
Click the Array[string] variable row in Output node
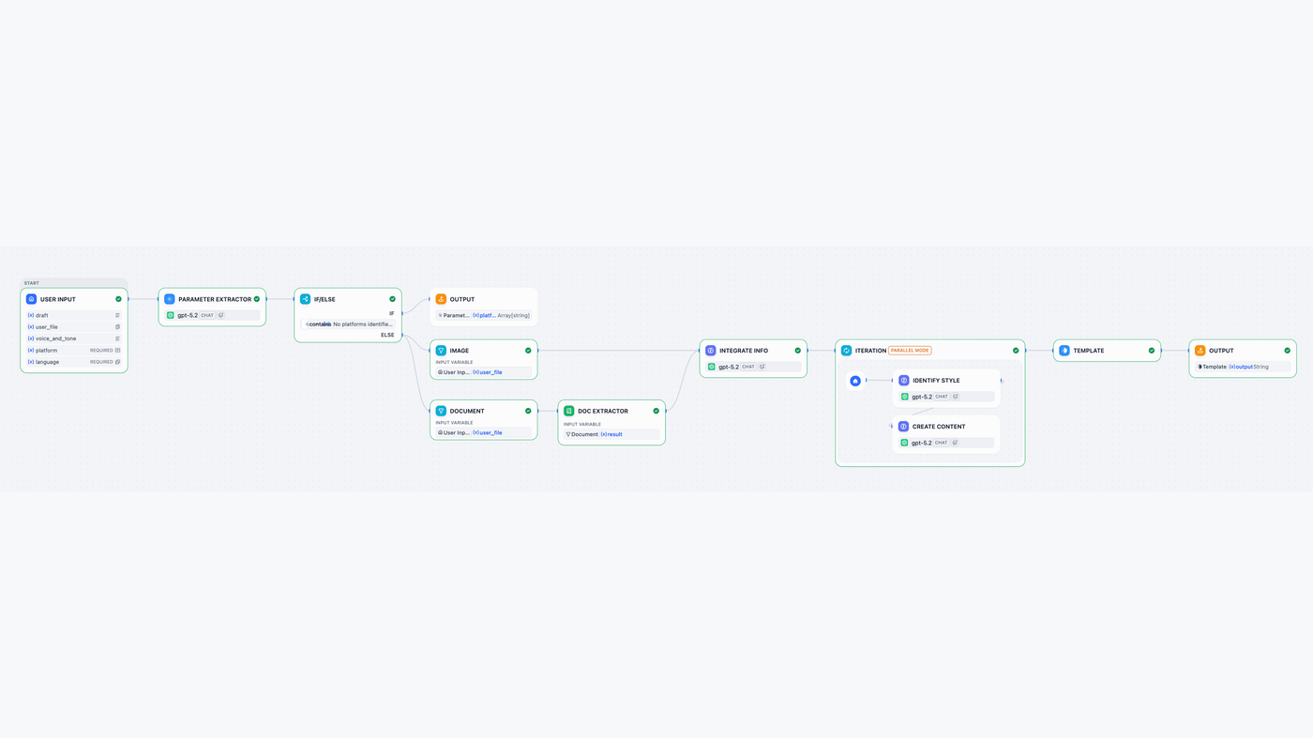pos(484,315)
